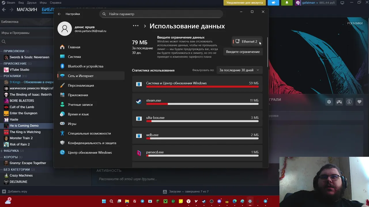
Task: Open Конфиденциальность и защита settings
Action: point(91,143)
